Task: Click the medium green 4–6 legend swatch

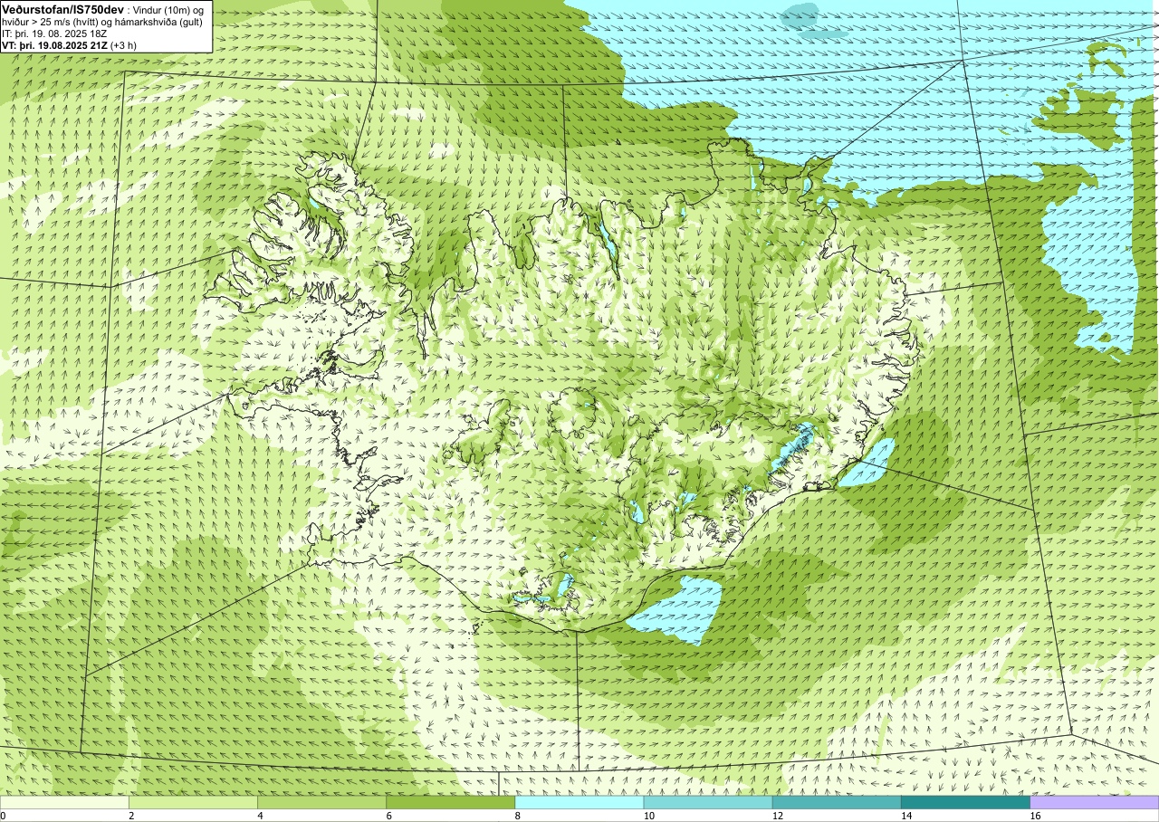Action: tap(321, 802)
